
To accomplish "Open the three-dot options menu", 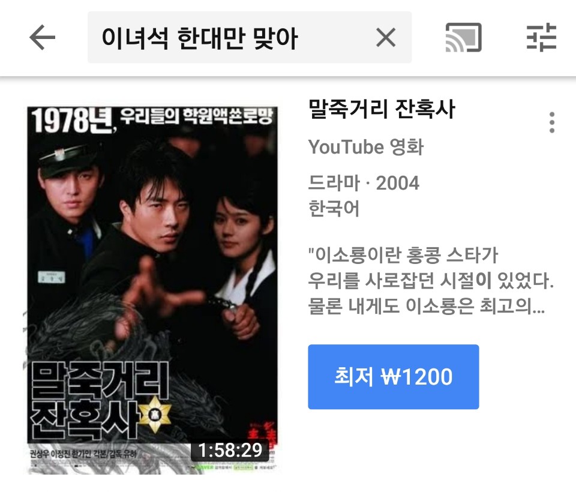I will [552, 122].
